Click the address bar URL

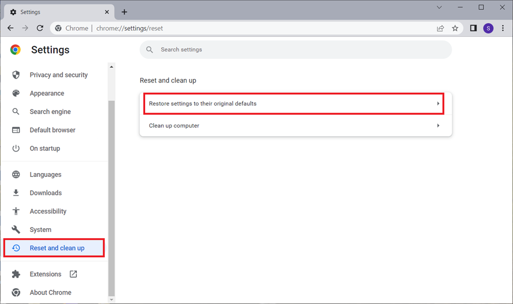pos(129,28)
